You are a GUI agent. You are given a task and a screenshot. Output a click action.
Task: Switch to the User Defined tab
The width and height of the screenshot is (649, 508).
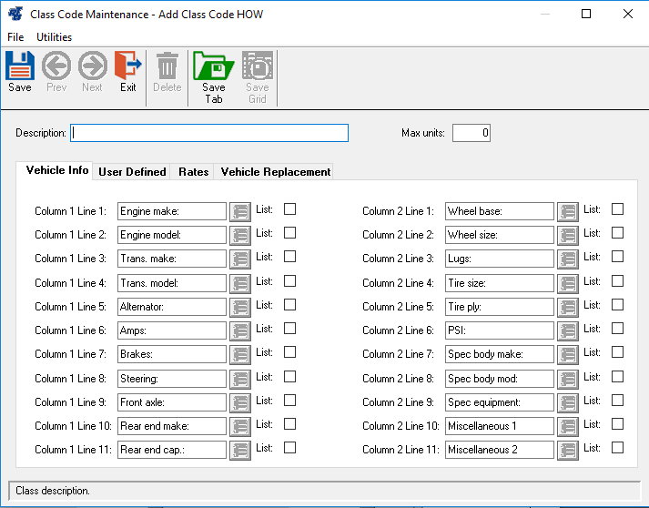[x=132, y=172]
